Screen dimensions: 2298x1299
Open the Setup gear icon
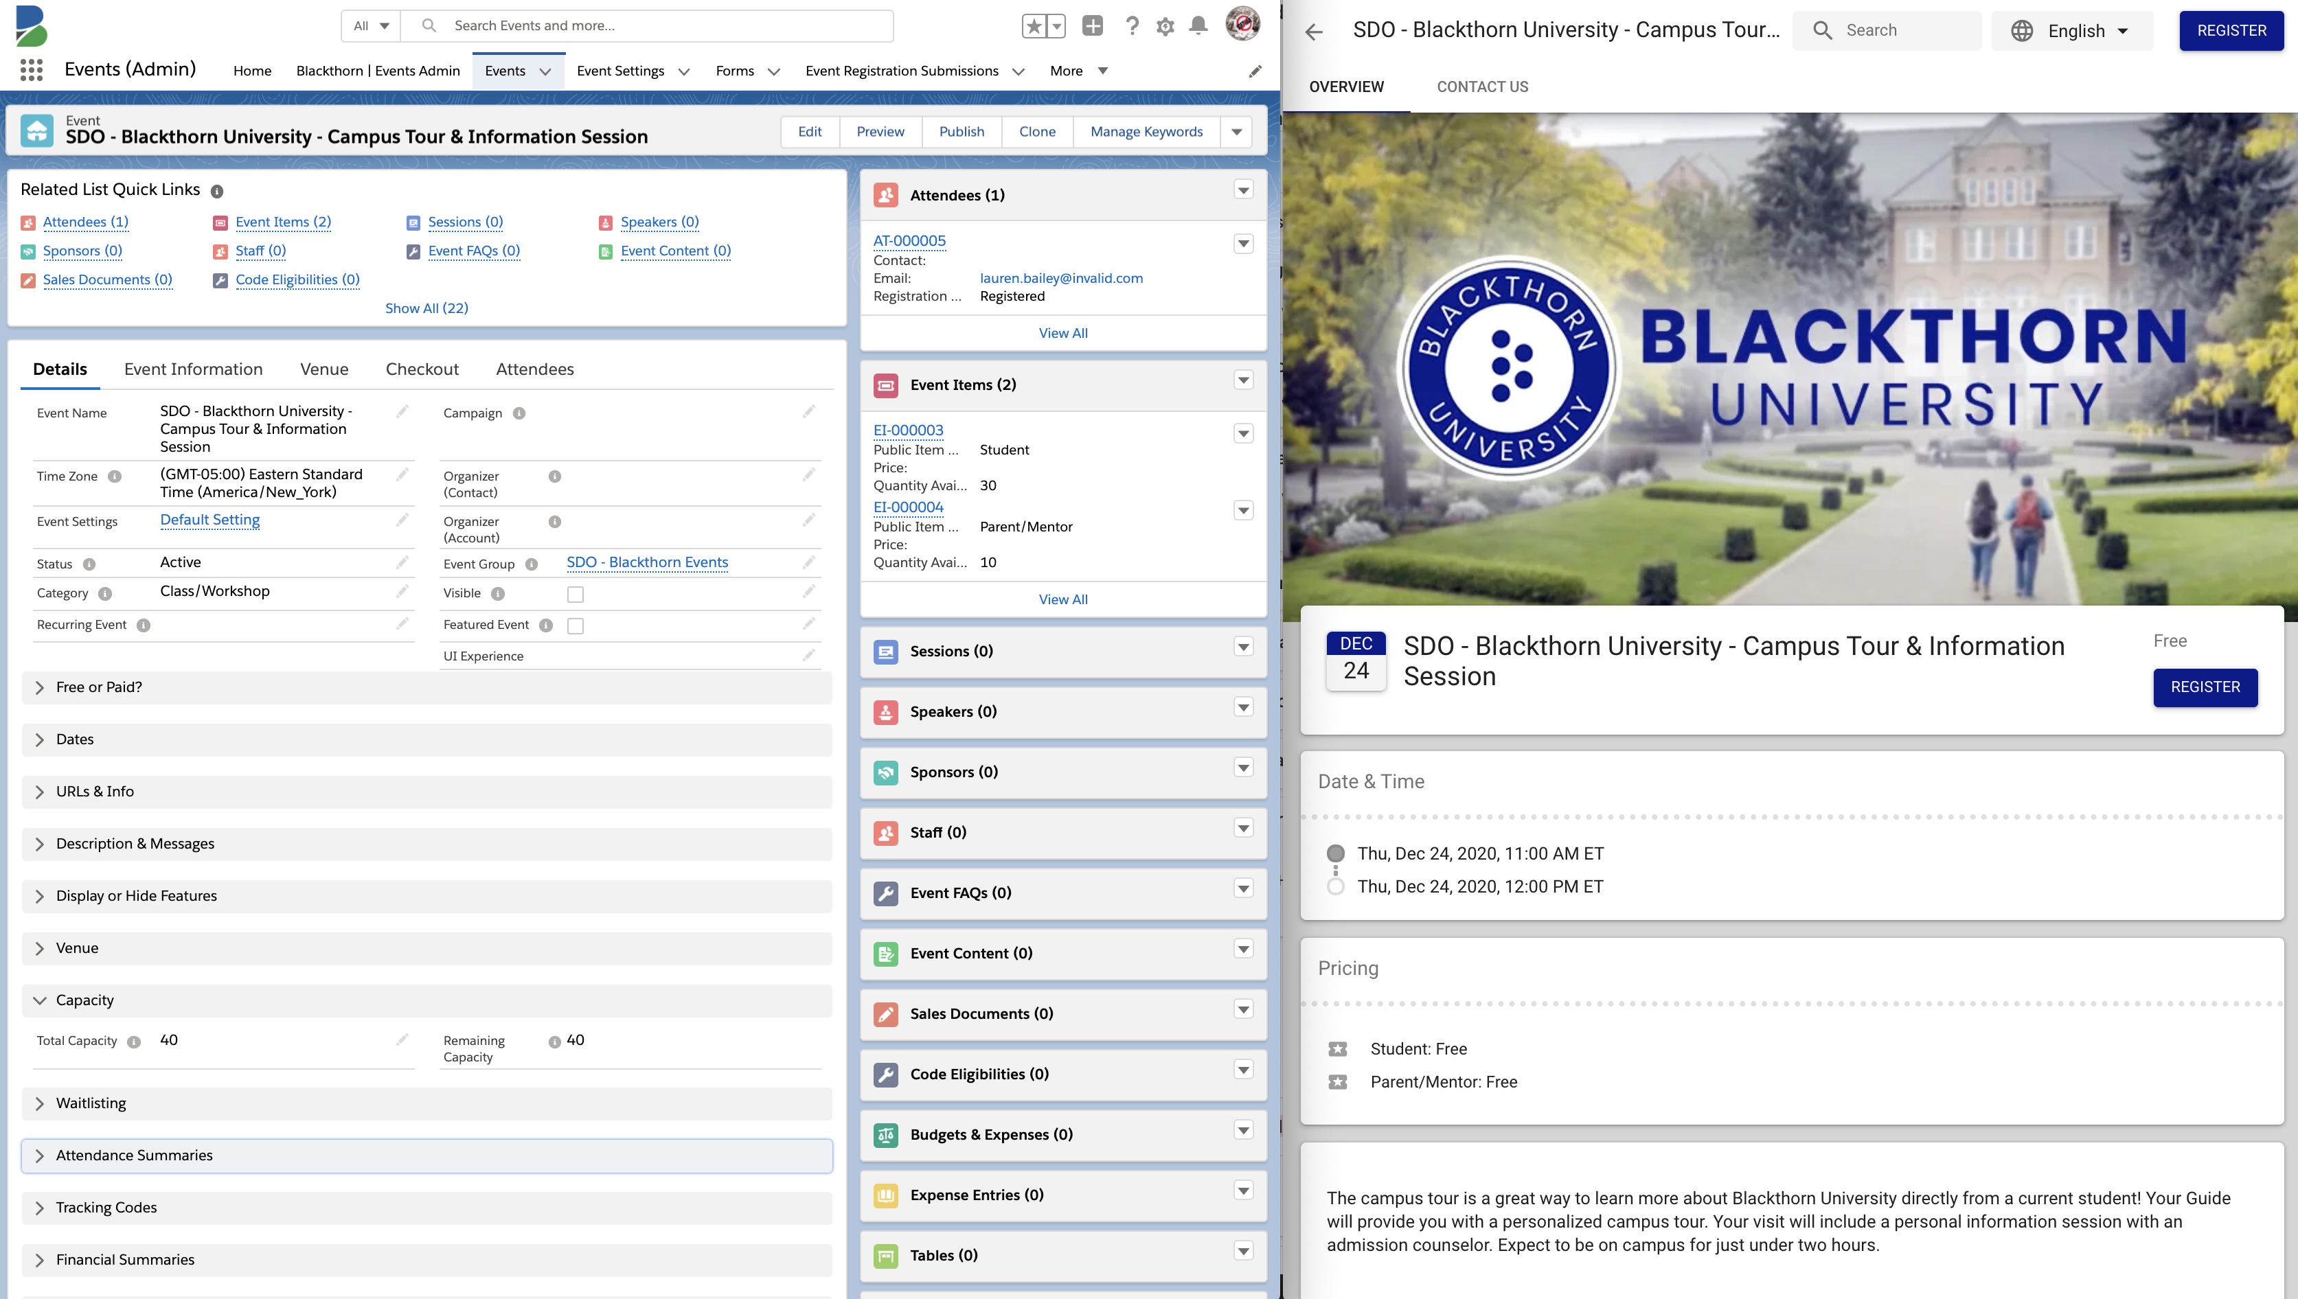(1165, 26)
